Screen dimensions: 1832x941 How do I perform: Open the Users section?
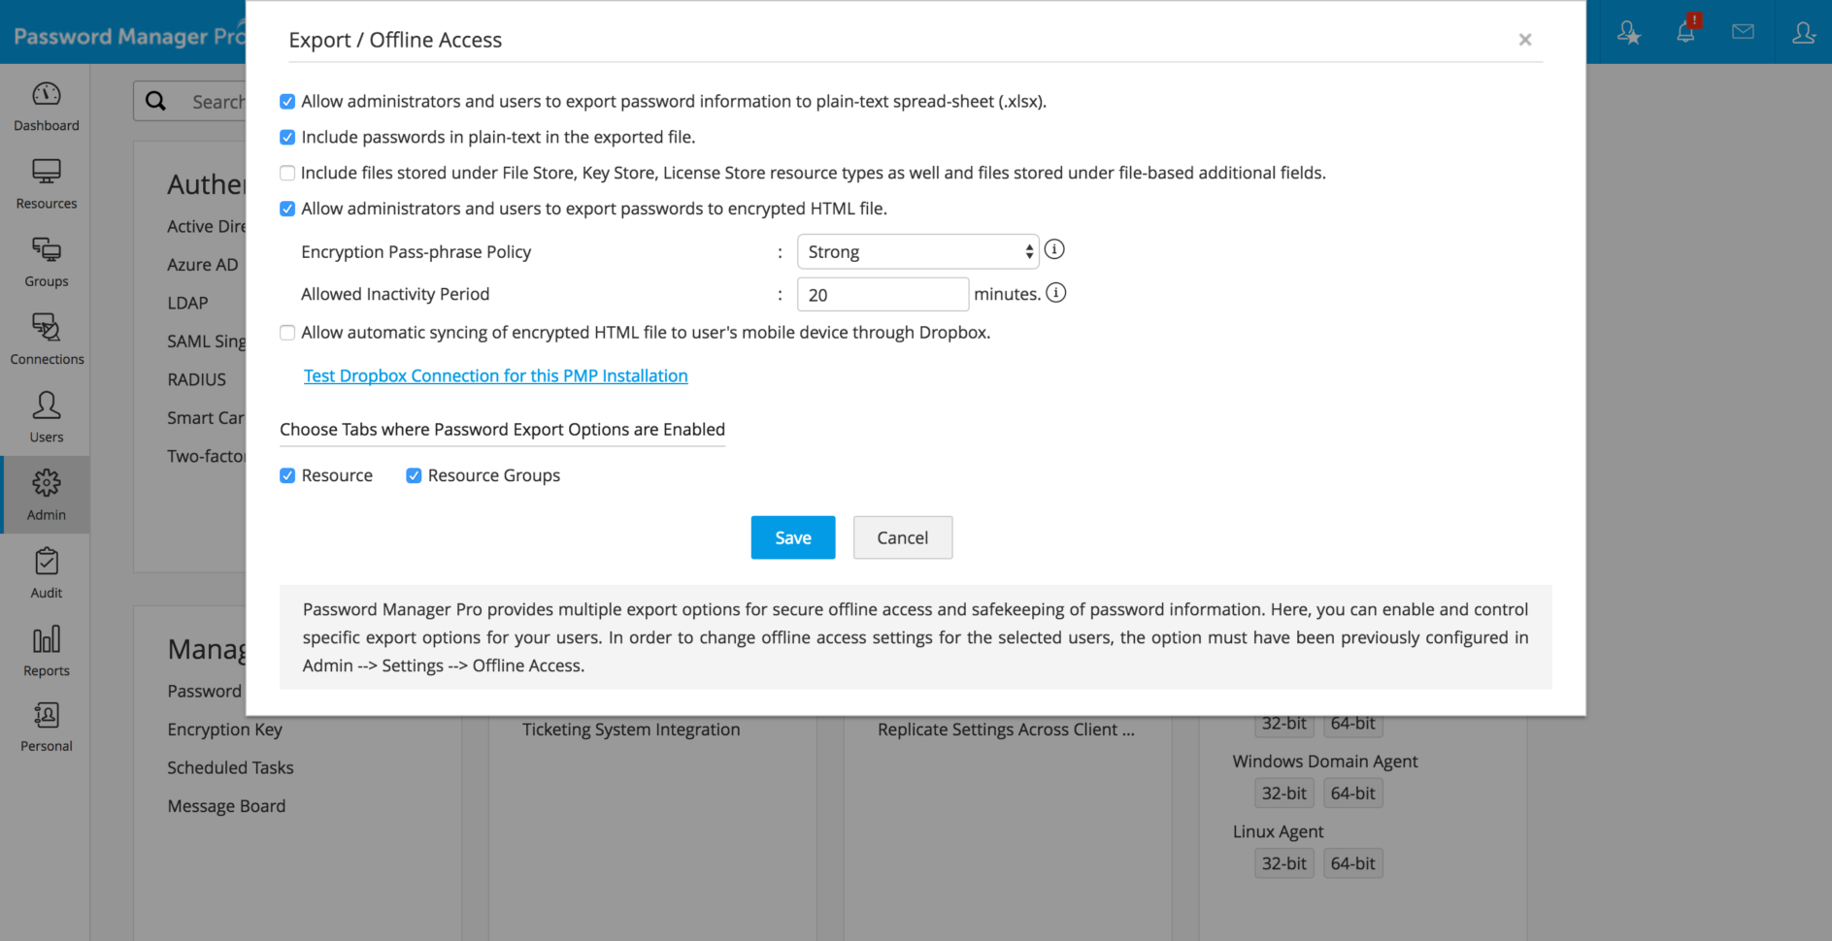pos(46,415)
